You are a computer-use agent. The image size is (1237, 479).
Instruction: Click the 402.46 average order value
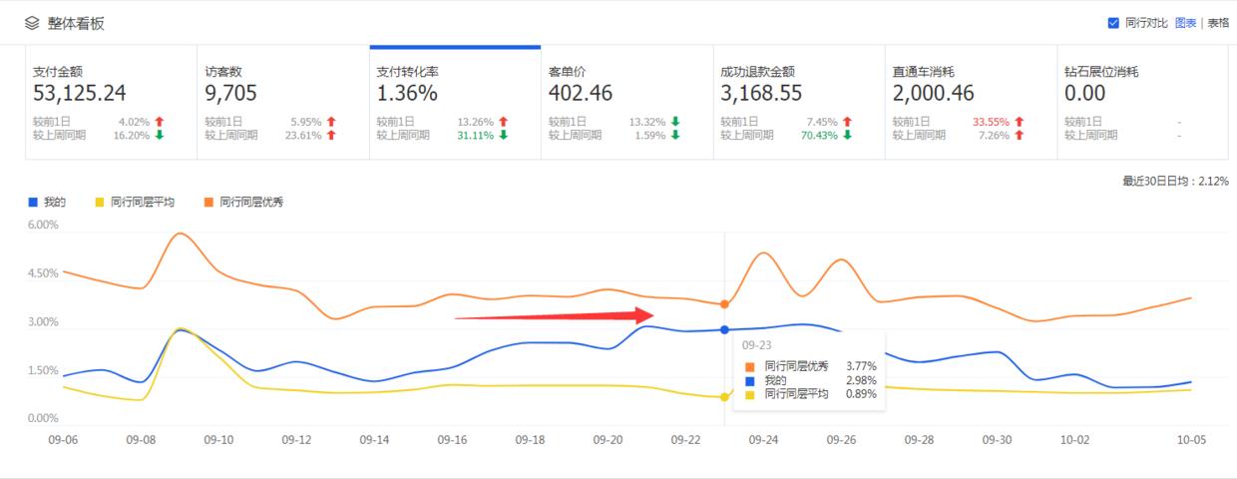(581, 94)
